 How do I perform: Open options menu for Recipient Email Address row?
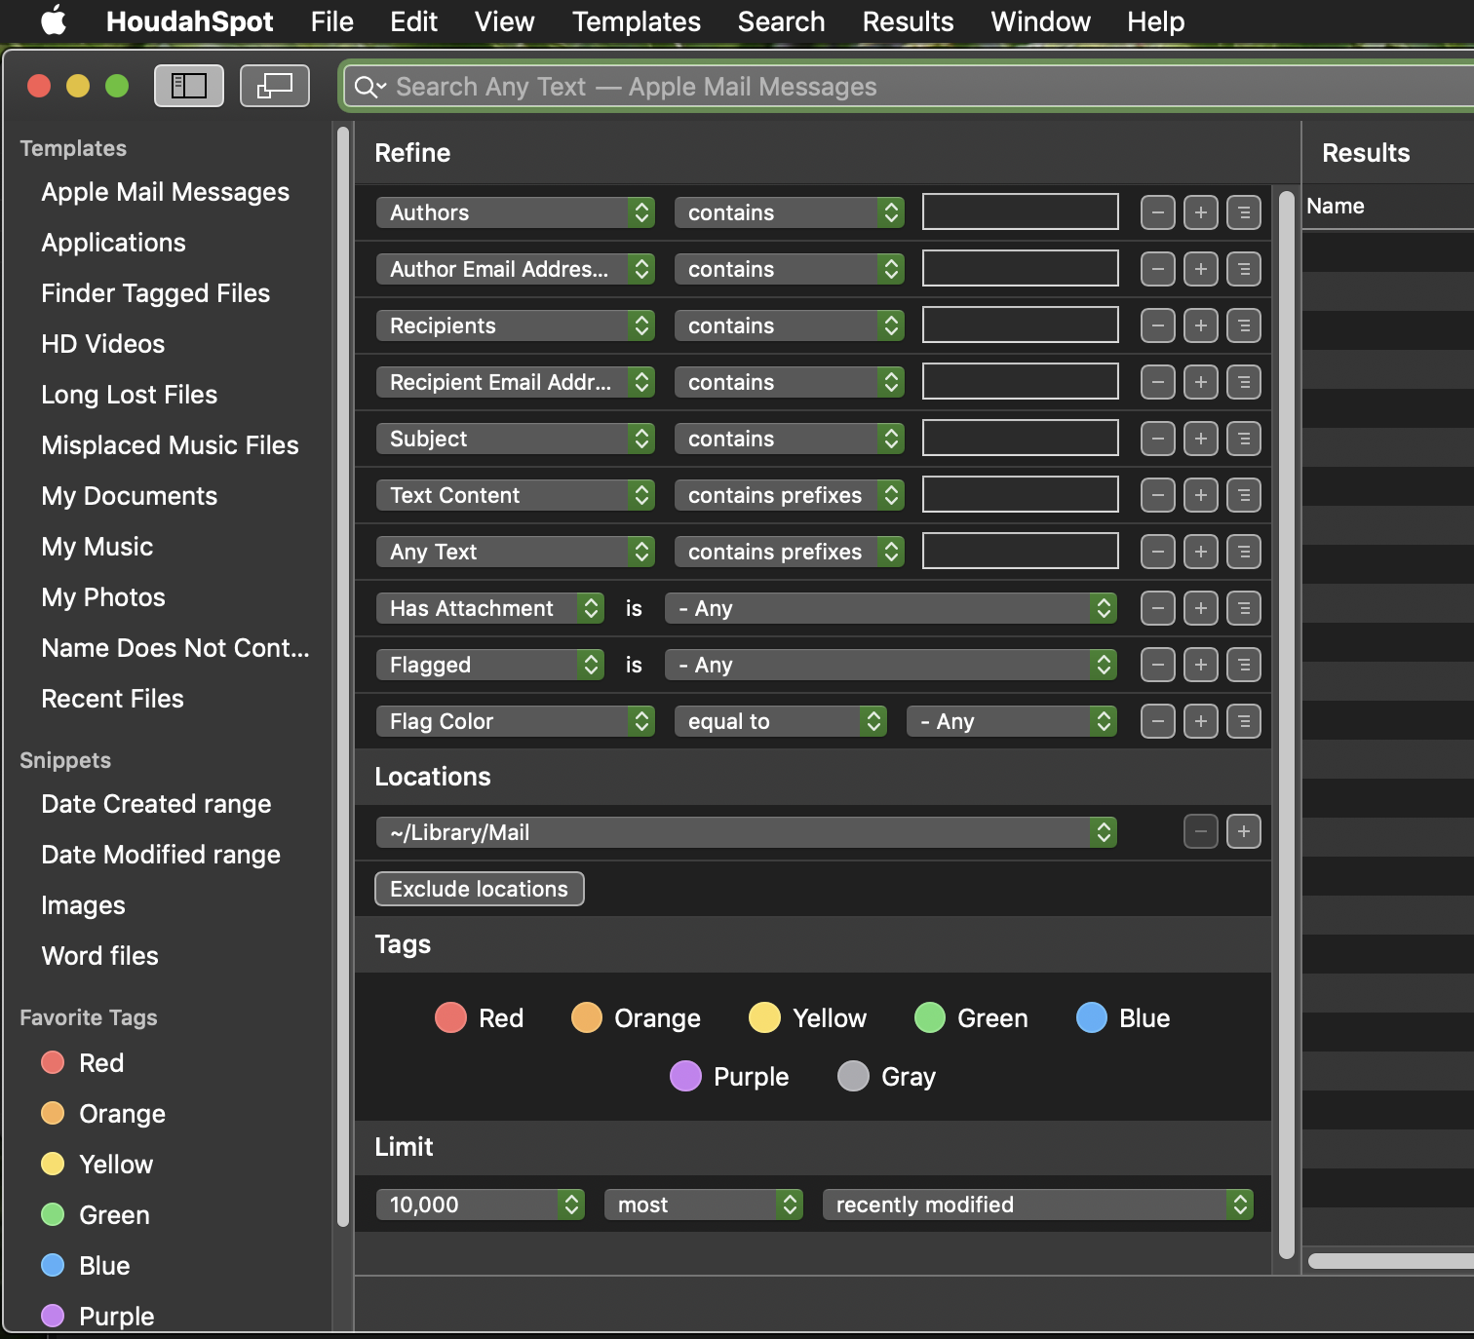click(x=1244, y=382)
